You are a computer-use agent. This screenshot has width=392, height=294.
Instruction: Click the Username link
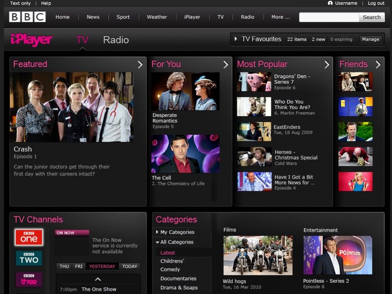[346, 3]
